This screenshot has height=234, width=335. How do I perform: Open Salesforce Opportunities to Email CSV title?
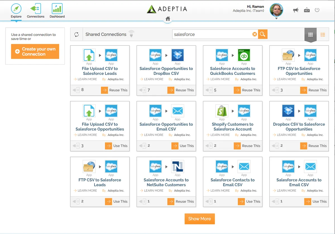tap(166, 127)
